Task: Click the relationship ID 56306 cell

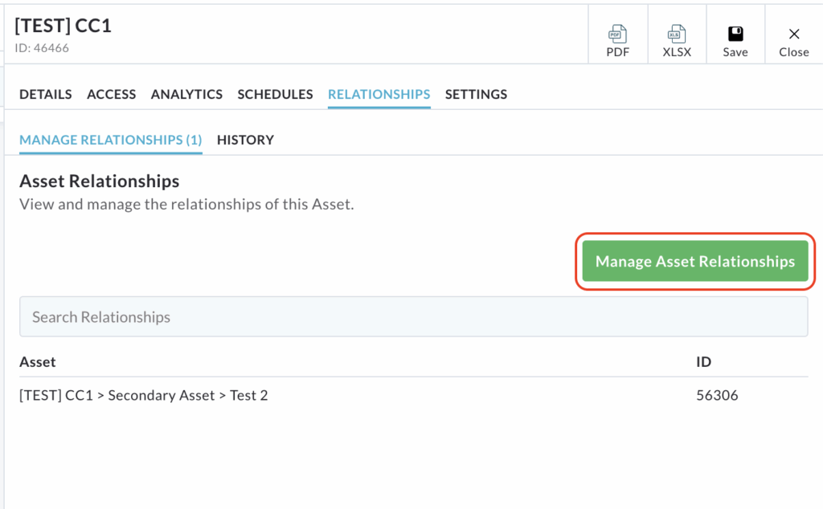Action: 717,395
